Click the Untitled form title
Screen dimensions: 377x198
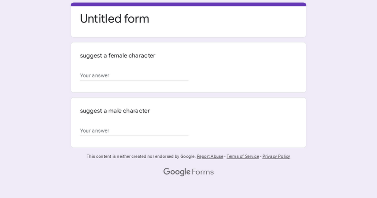click(115, 19)
